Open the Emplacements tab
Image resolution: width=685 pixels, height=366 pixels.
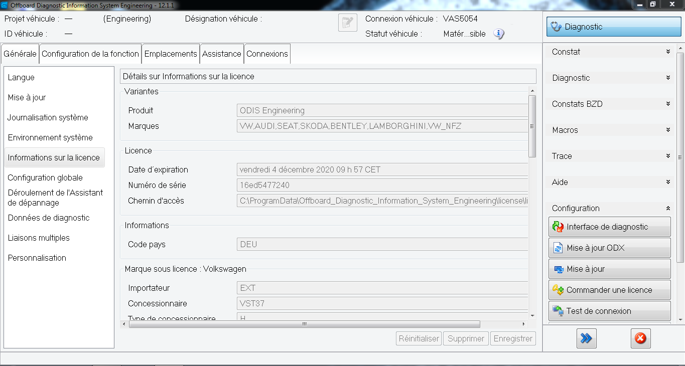pos(171,54)
